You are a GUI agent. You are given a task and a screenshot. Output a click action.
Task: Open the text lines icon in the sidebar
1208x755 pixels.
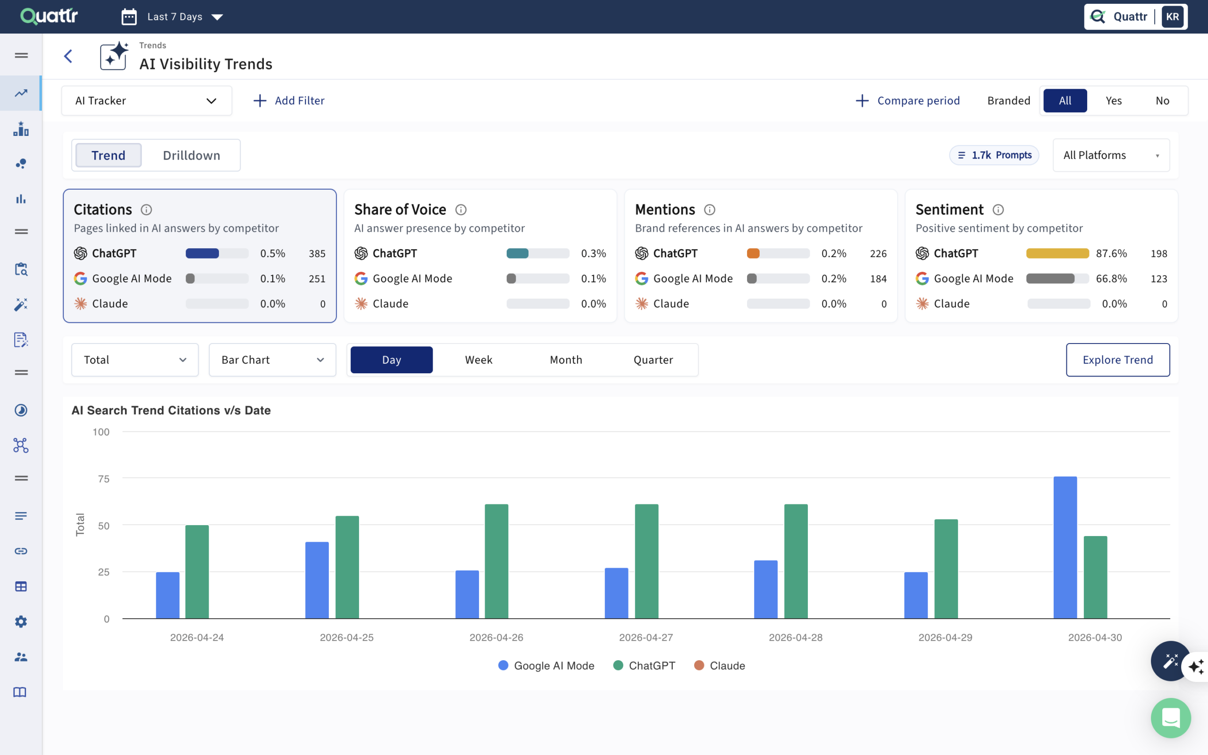point(20,516)
